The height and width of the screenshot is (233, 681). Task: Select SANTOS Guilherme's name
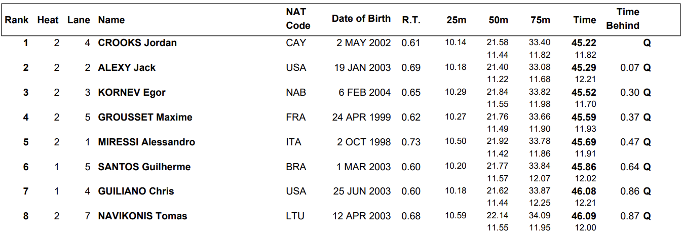(x=144, y=167)
